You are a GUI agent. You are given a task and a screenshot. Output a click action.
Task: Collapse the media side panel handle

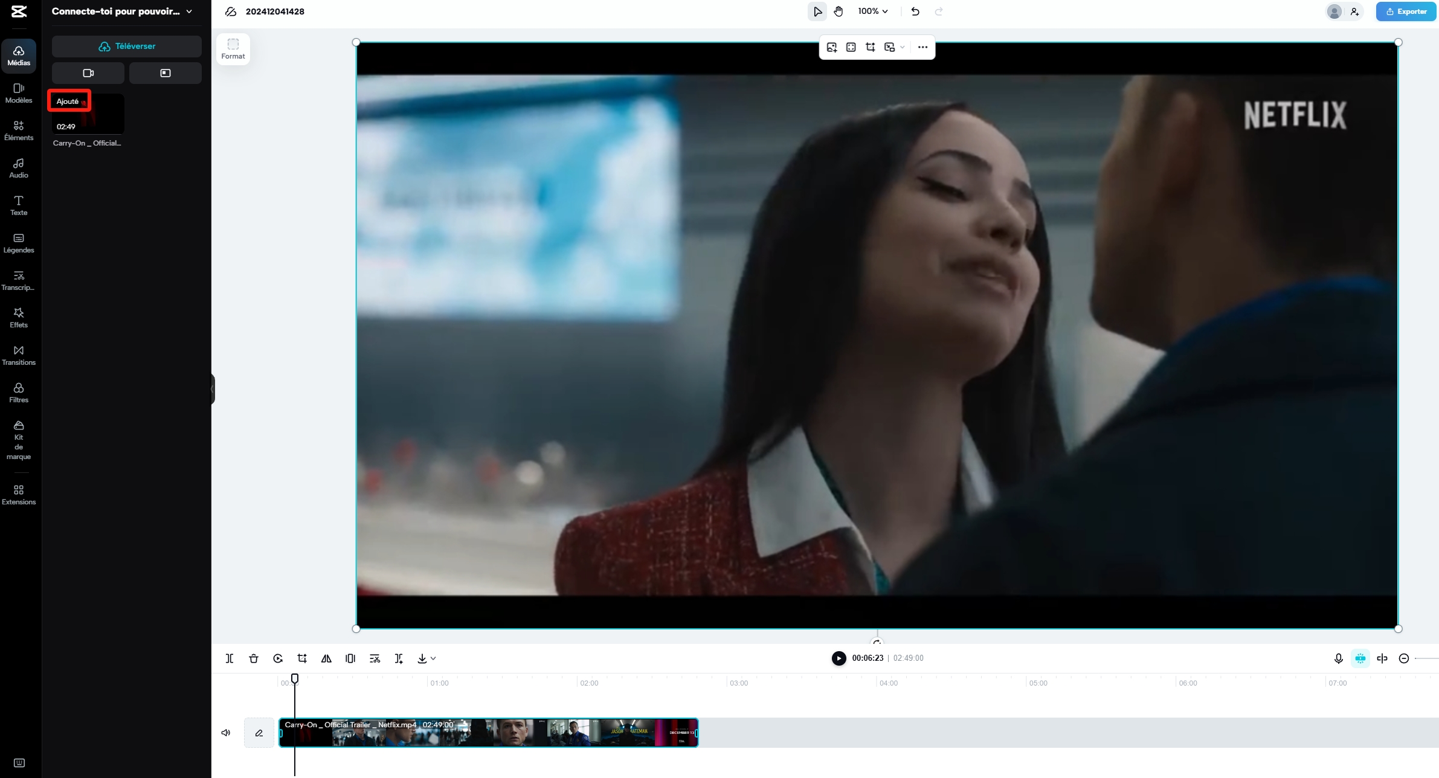[213, 389]
